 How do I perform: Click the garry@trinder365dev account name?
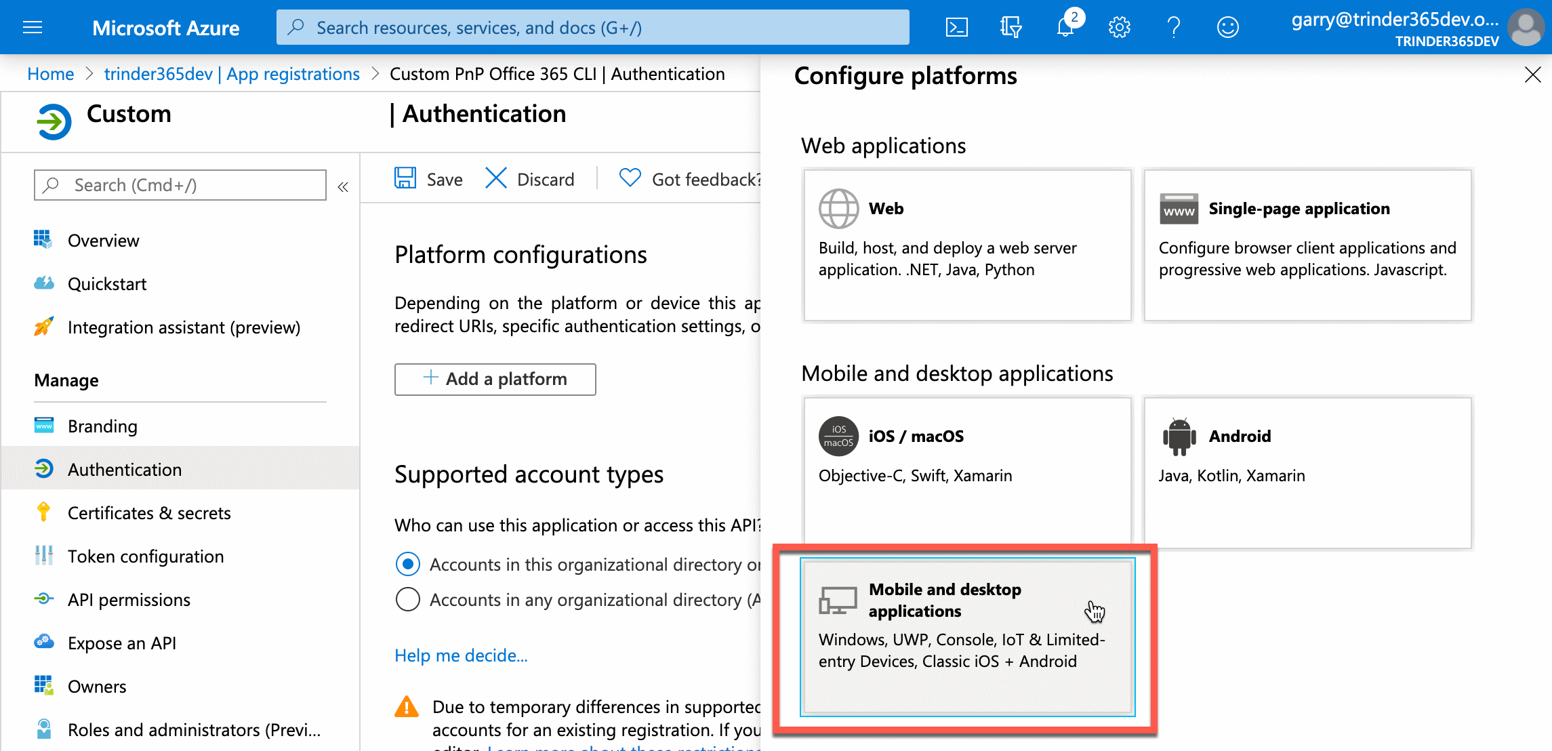tap(1395, 20)
